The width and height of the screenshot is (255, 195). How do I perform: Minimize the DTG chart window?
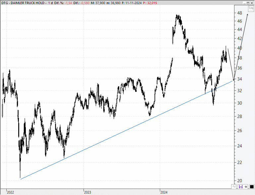tap(245, 3)
